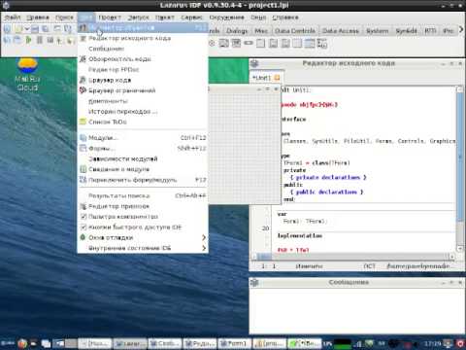Choose История переходов menu entry
This screenshot has height=350, width=466.
pyautogui.click(x=143, y=112)
